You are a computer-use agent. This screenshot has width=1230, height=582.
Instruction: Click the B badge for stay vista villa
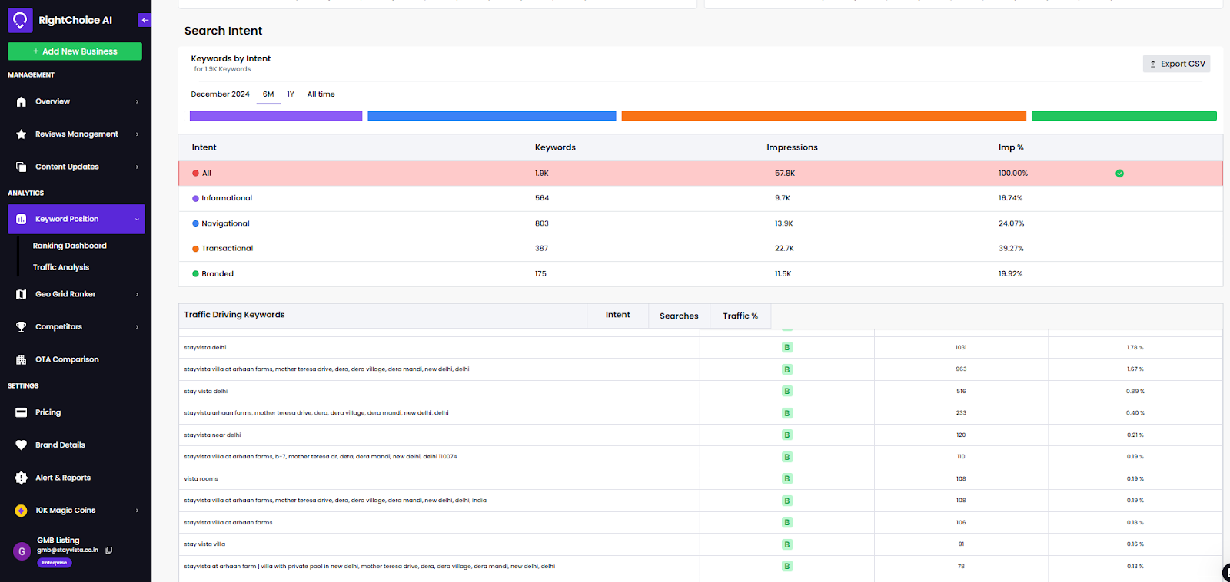[x=787, y=544]
